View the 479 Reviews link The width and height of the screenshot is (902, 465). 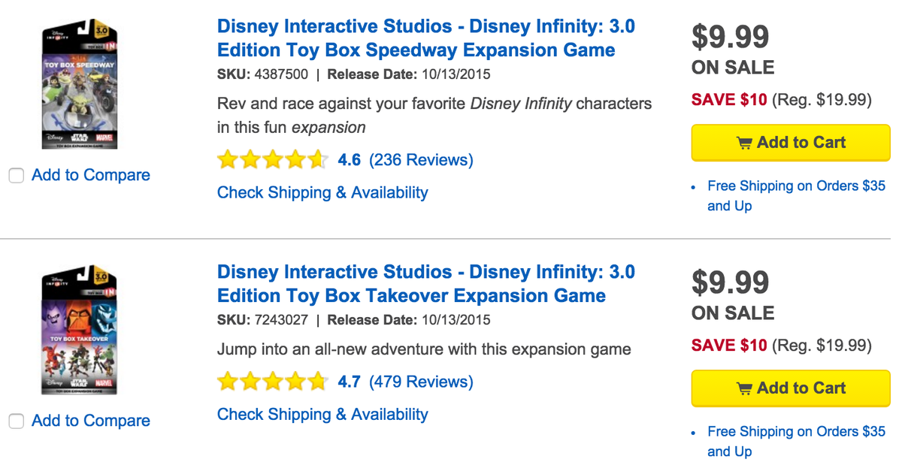(421, 382)
